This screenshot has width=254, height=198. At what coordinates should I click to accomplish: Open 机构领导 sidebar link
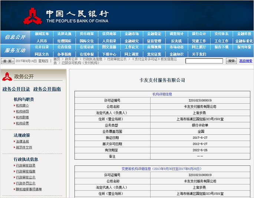(22, 111)
